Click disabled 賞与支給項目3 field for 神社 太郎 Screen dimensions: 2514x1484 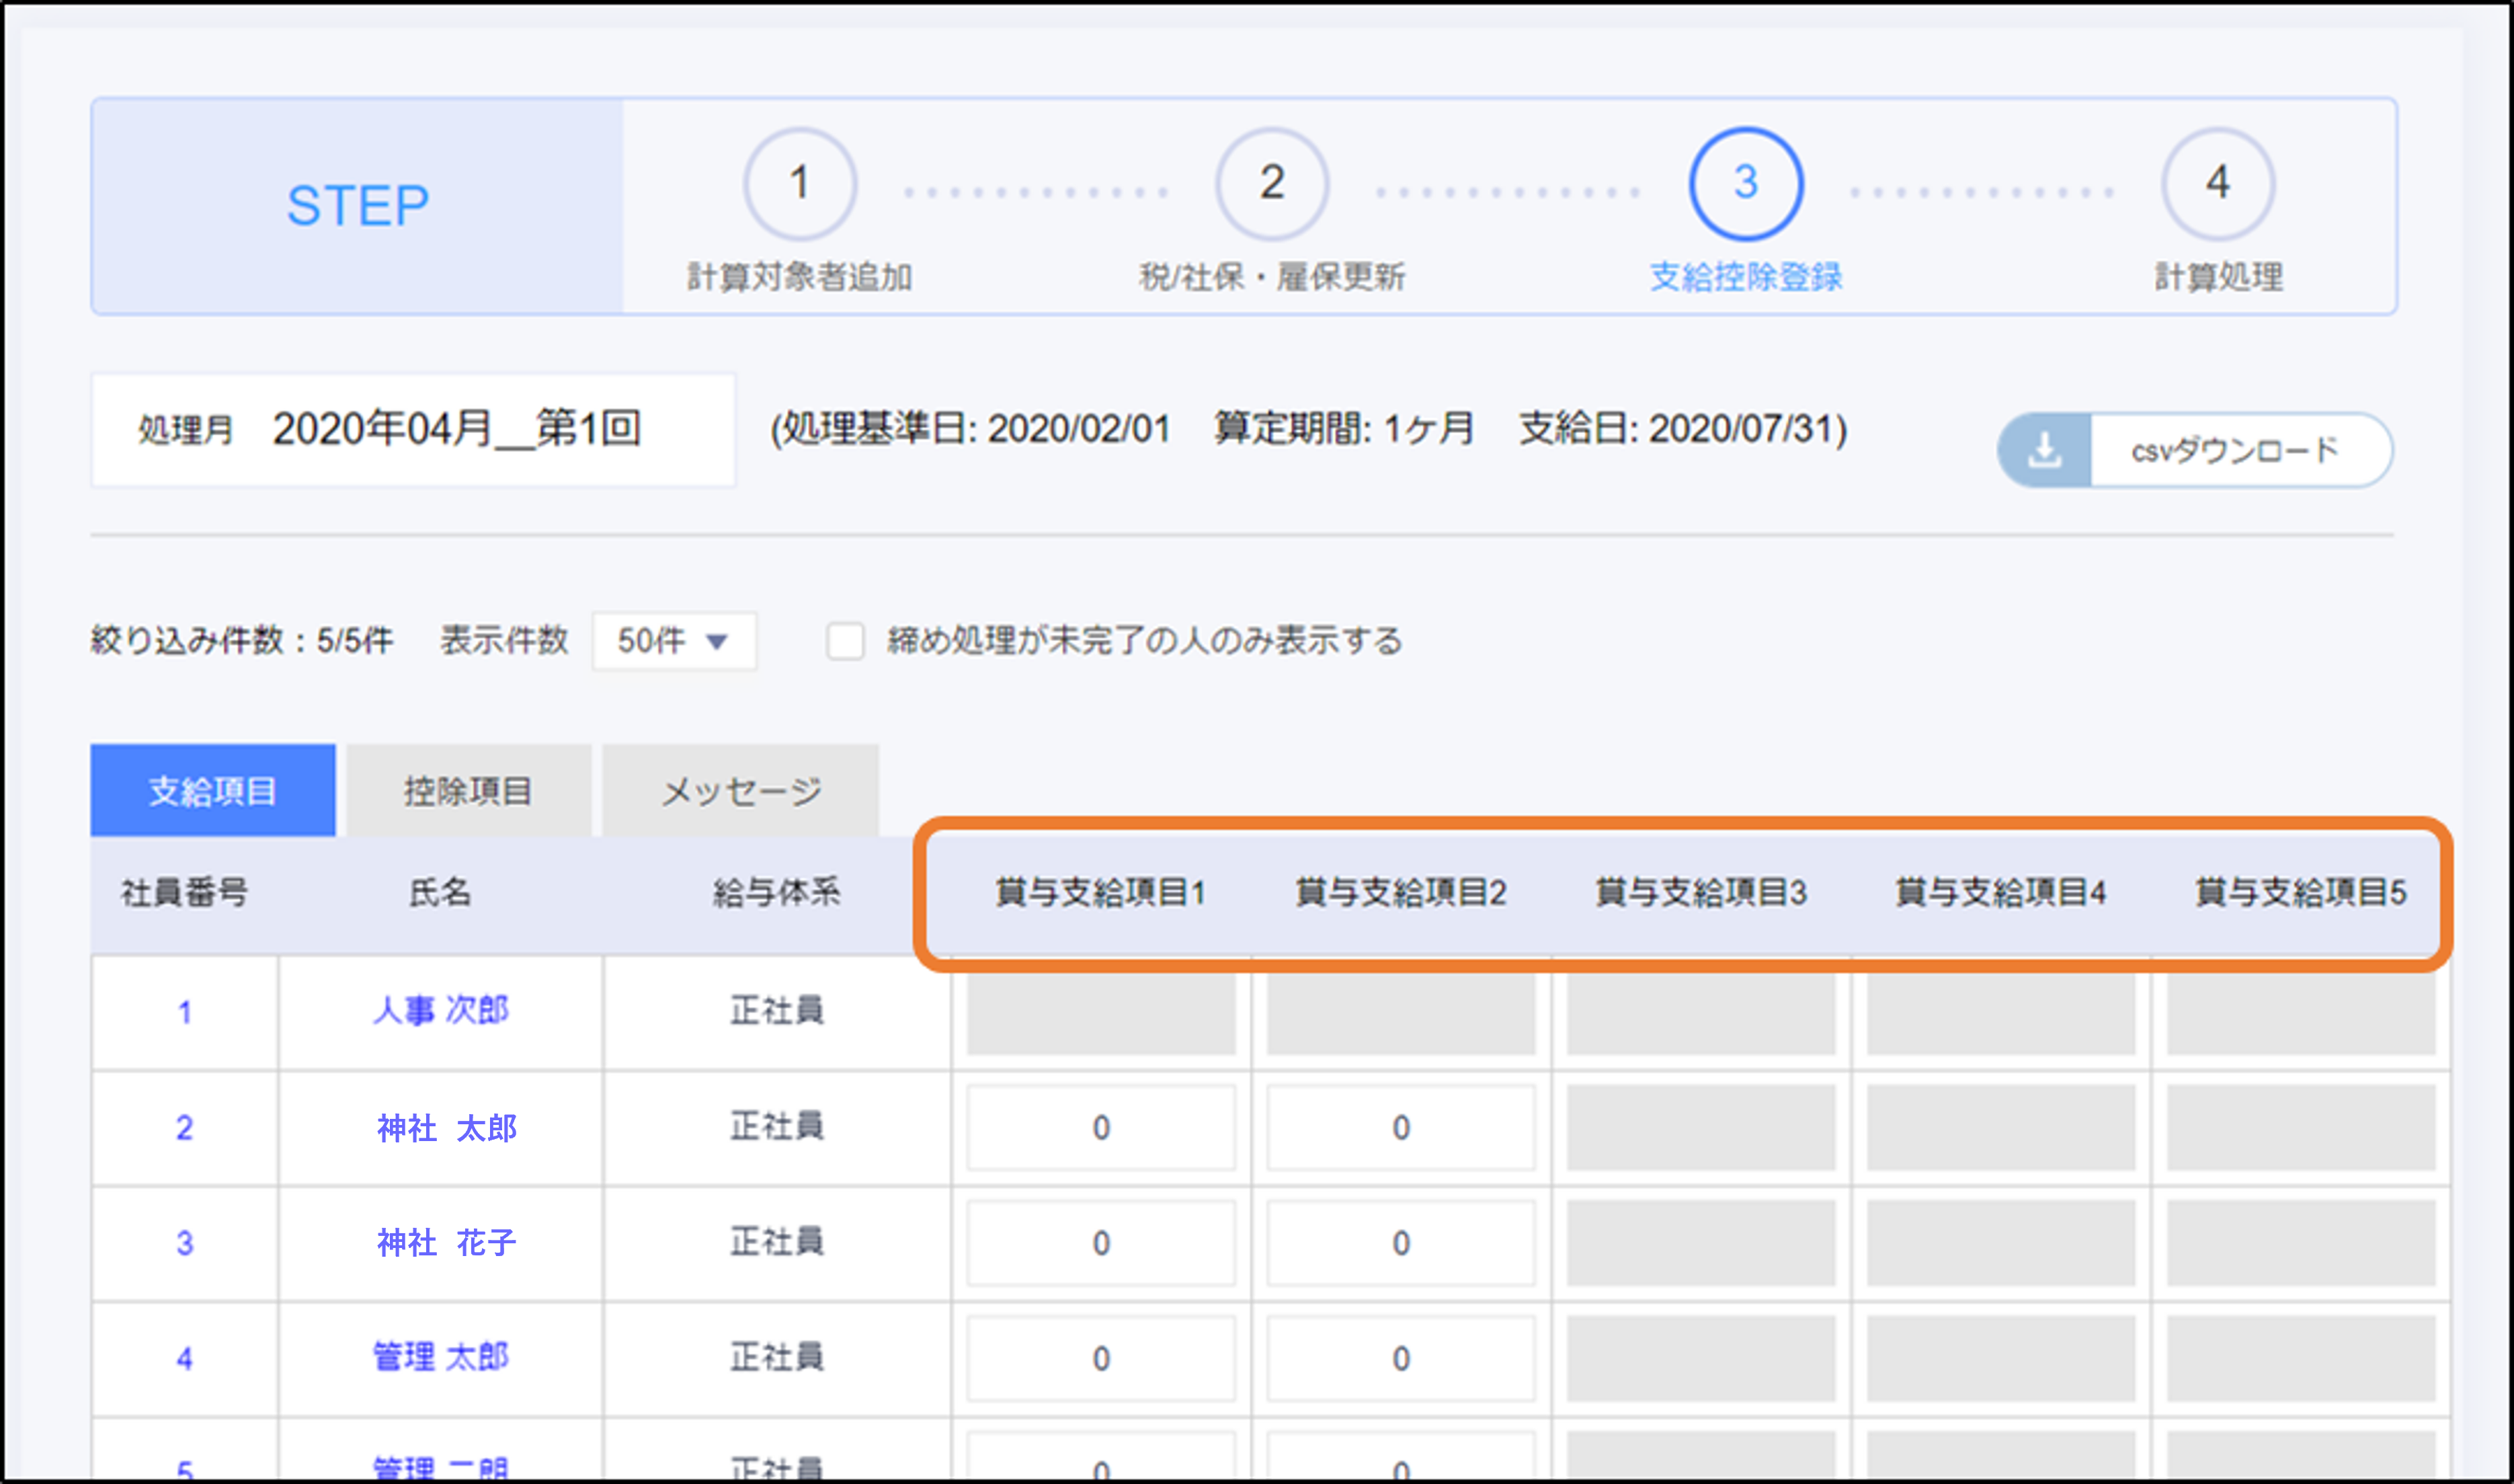1701,1128
